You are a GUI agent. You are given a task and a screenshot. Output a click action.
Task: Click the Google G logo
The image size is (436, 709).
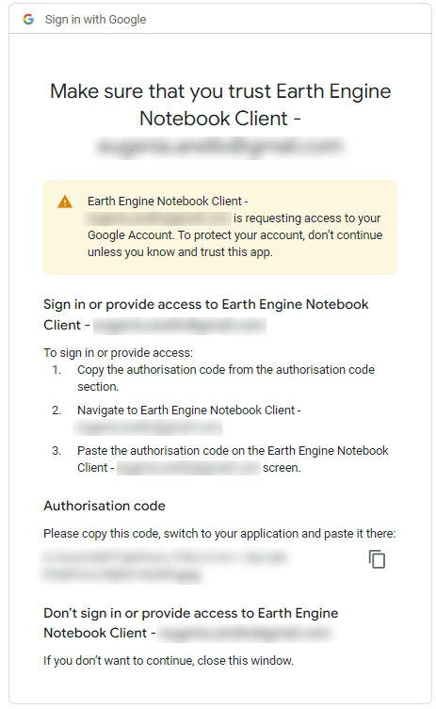(29, 19)
